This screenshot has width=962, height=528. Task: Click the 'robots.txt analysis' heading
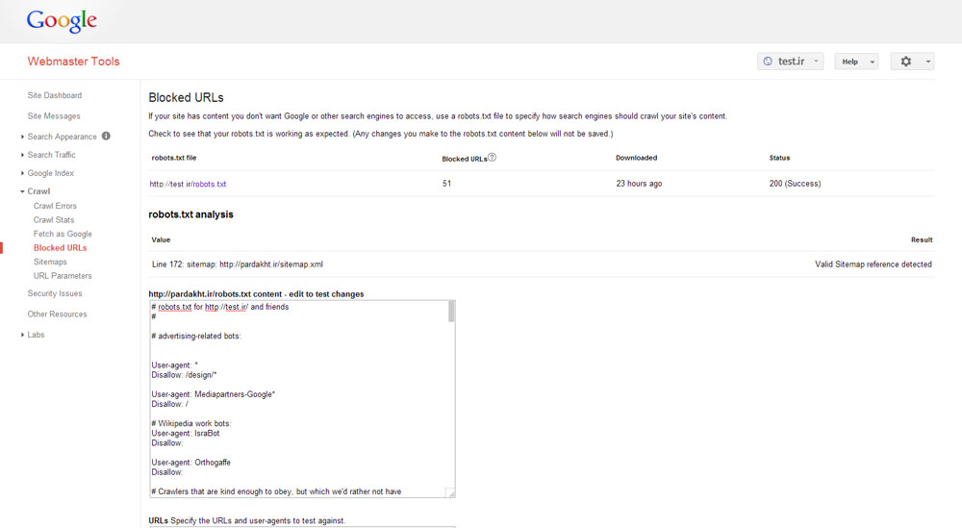(190, 214)
